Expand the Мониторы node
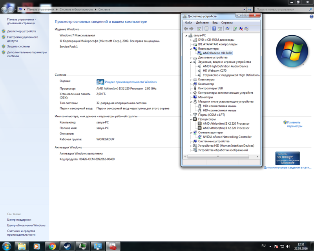314x251 pixels. point(191,97)
